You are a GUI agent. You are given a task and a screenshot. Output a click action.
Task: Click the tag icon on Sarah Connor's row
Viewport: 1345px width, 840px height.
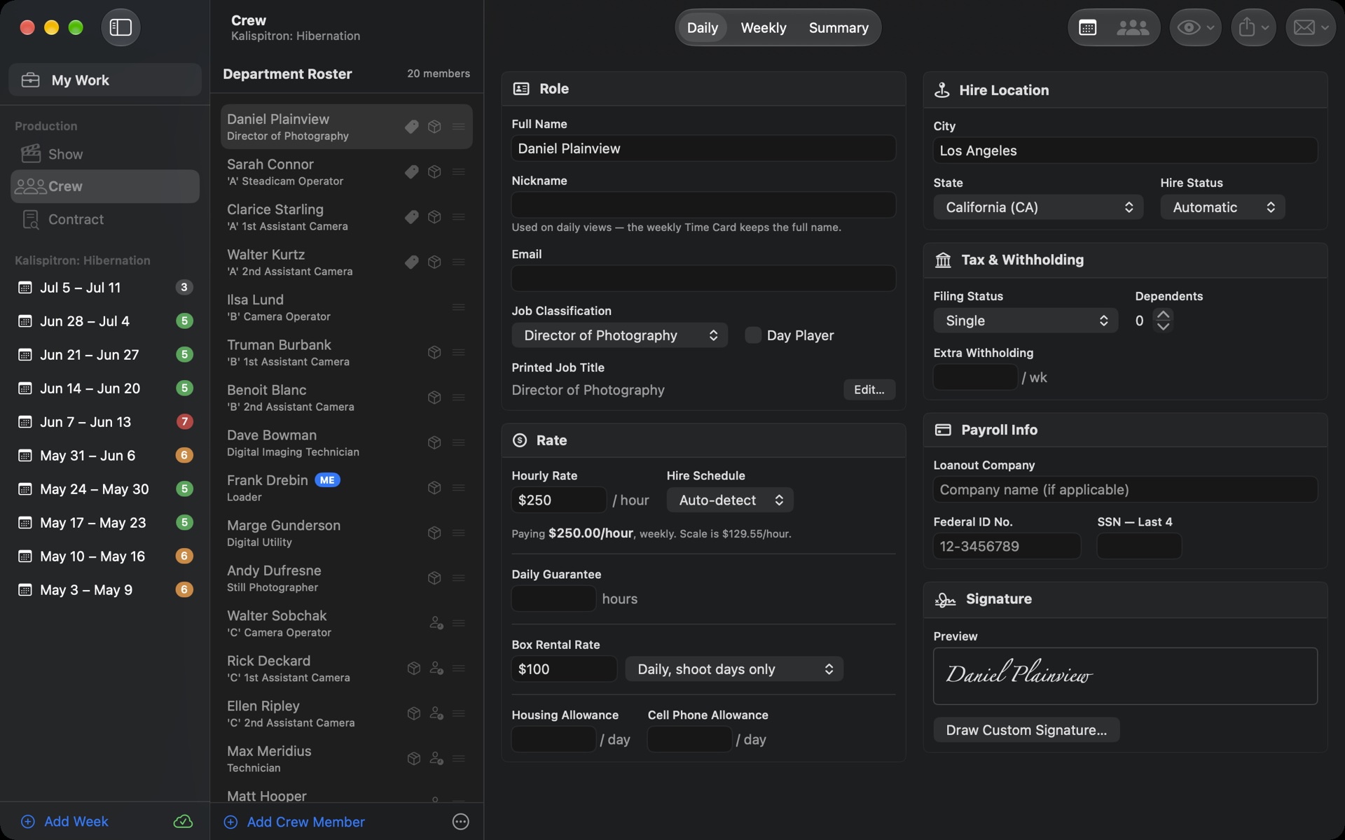pos(412,171)
